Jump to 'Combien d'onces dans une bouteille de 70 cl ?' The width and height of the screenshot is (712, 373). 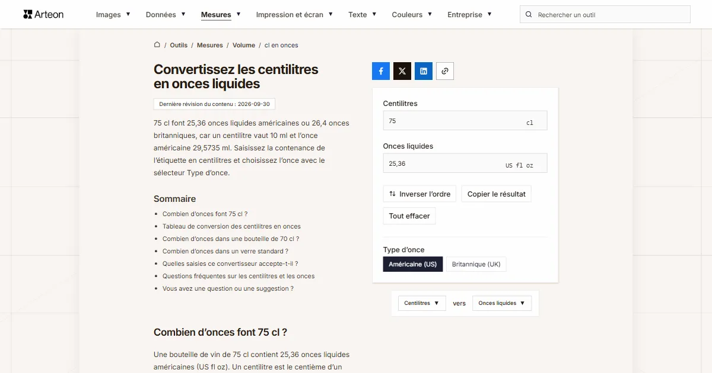[231, 239]
